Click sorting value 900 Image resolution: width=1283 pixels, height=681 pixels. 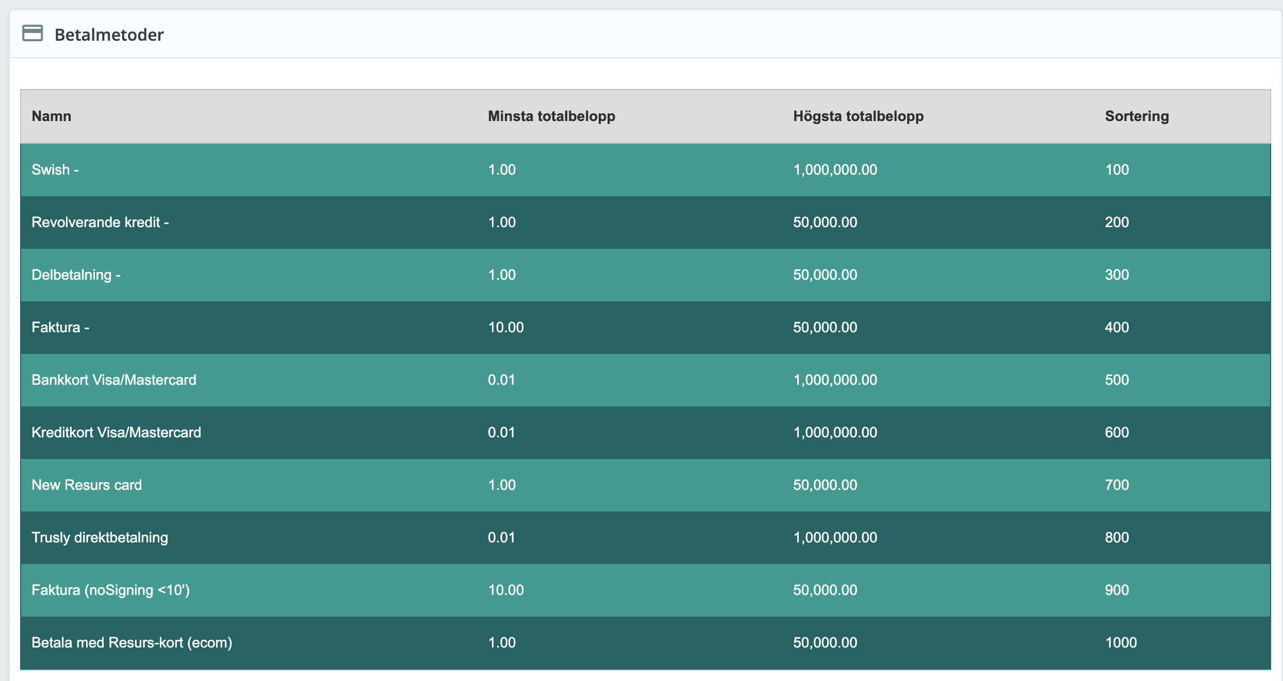point(1117,590)
